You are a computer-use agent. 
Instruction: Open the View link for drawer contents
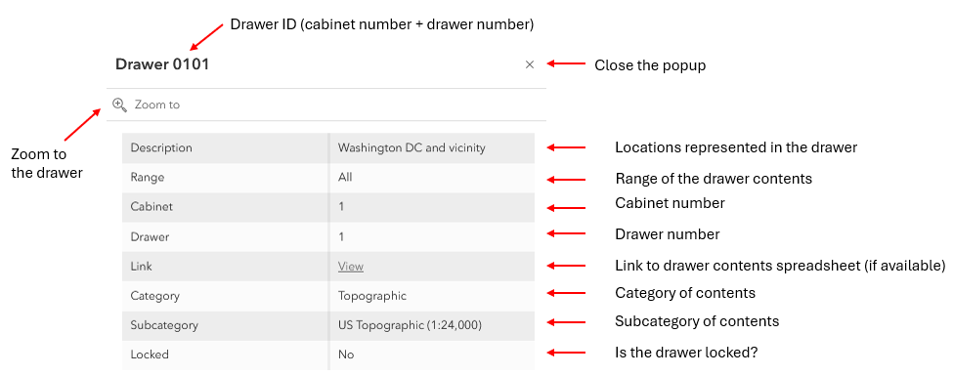click(x=351, y=266)
